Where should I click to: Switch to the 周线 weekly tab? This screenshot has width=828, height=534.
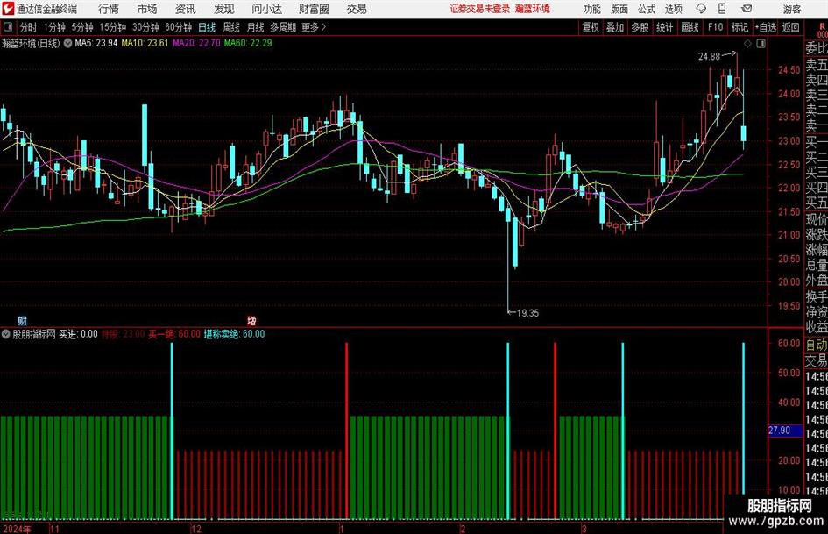point(231,27)
